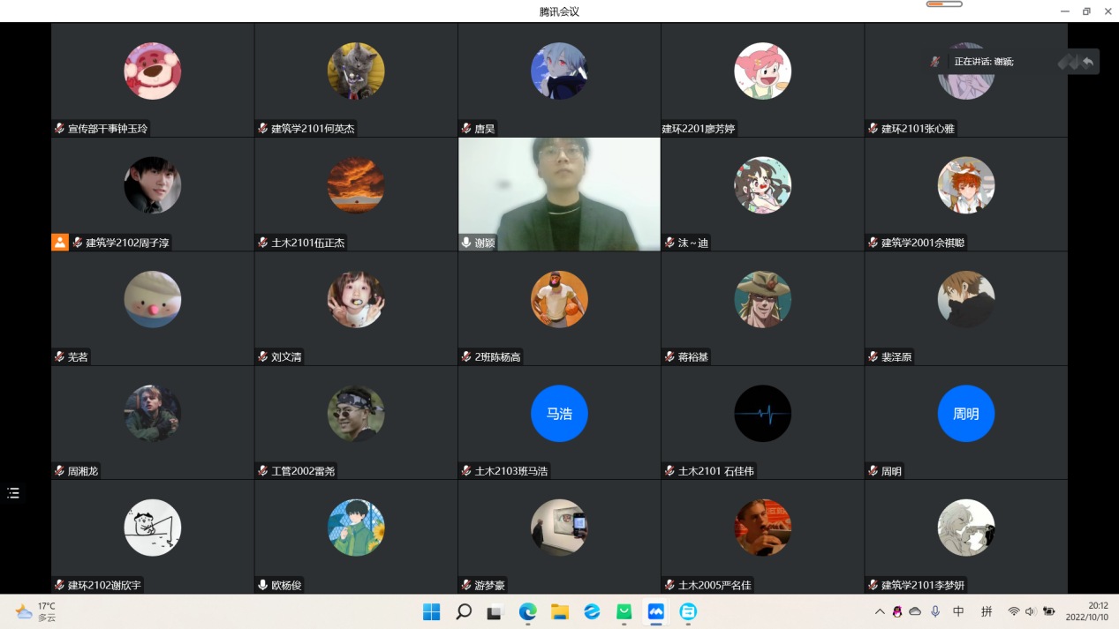Open the sidebar list icon at left edge
Image resolution: width=1119 pixels, height=629 pixels.
pos(13,493)
